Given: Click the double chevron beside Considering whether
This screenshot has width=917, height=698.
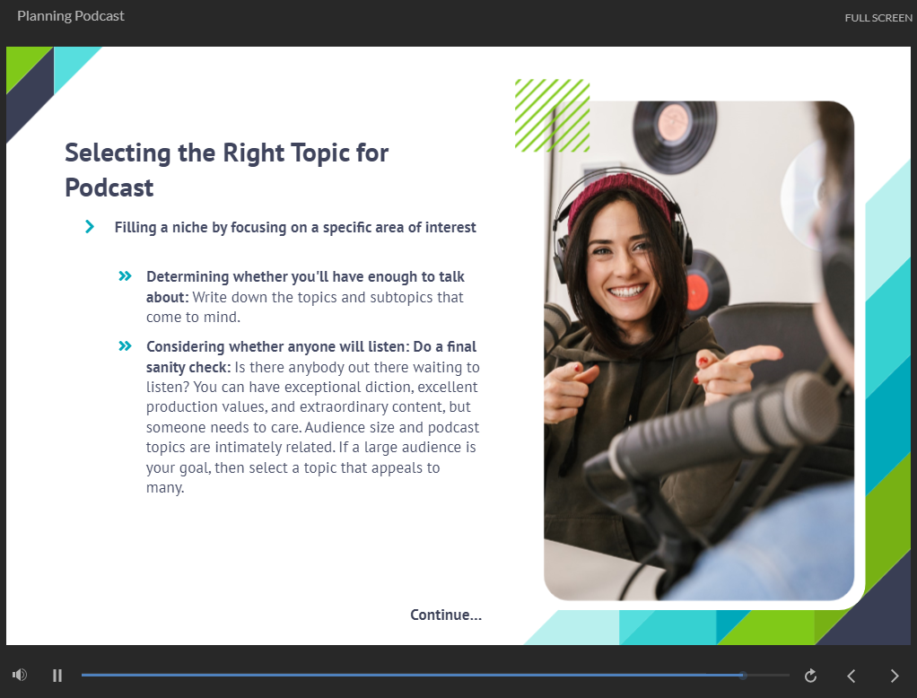Looking at the screenshot, I should [126, 346].
